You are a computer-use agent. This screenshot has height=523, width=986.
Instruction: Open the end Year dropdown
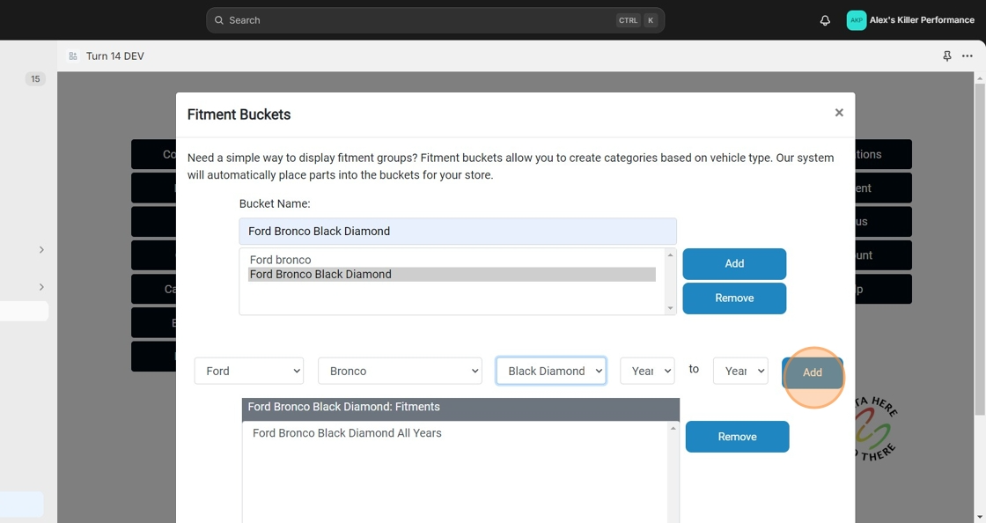(x=740, y=371)
